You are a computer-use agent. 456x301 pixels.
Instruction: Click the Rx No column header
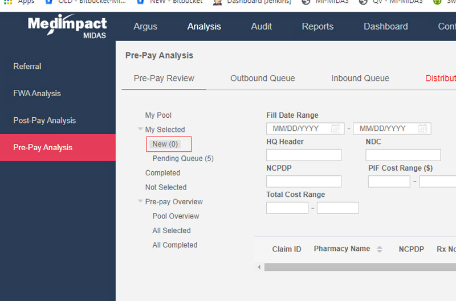tap(446, 249)
